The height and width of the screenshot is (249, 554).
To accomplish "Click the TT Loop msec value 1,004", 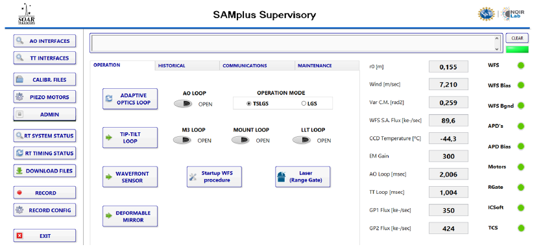I will coord(448,192).
